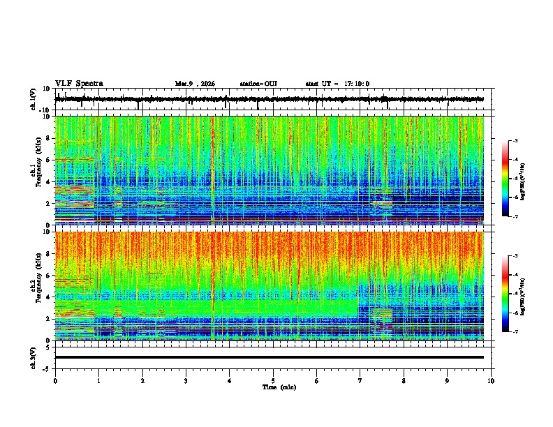This screenshot has width=553, height=427.
Task: Click the "-3" tick on ch.1 colorbar
Action: pos(515,140)
